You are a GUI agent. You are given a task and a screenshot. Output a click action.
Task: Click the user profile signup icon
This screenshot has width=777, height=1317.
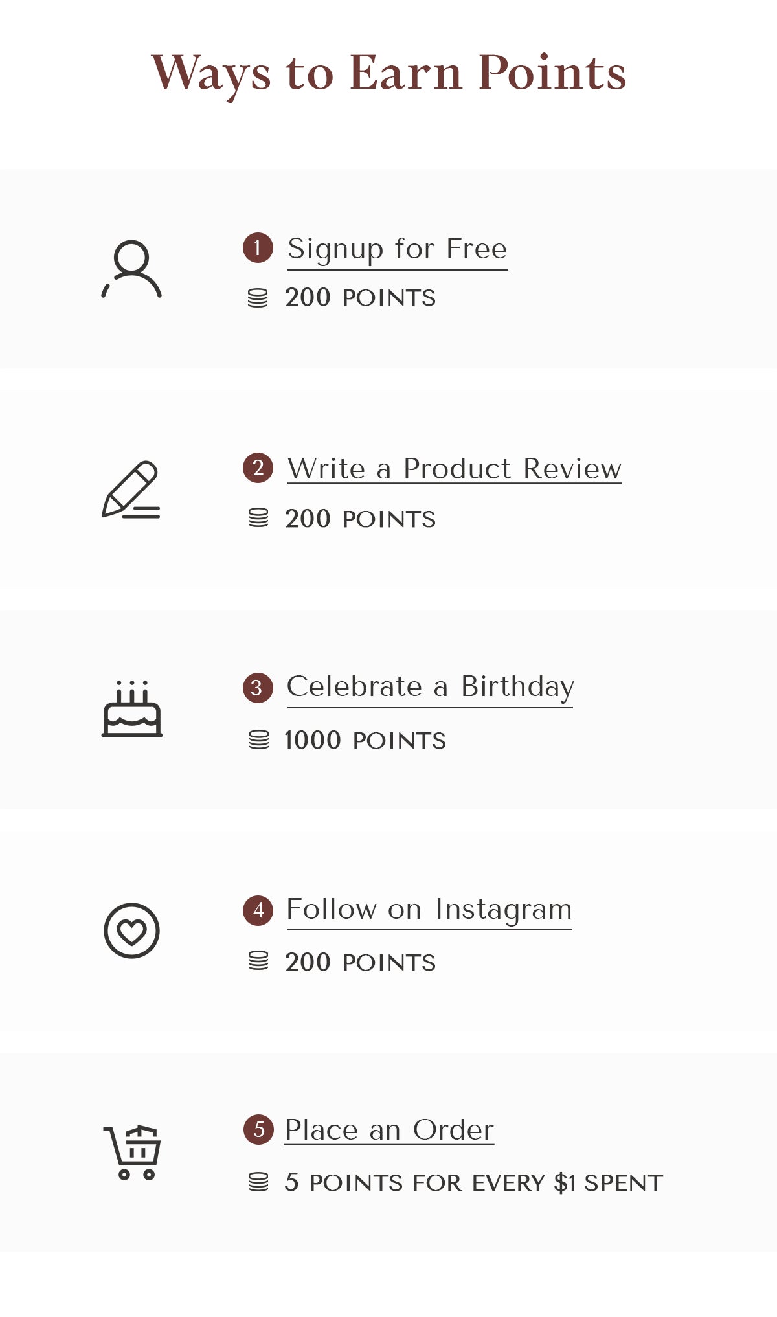131,269
